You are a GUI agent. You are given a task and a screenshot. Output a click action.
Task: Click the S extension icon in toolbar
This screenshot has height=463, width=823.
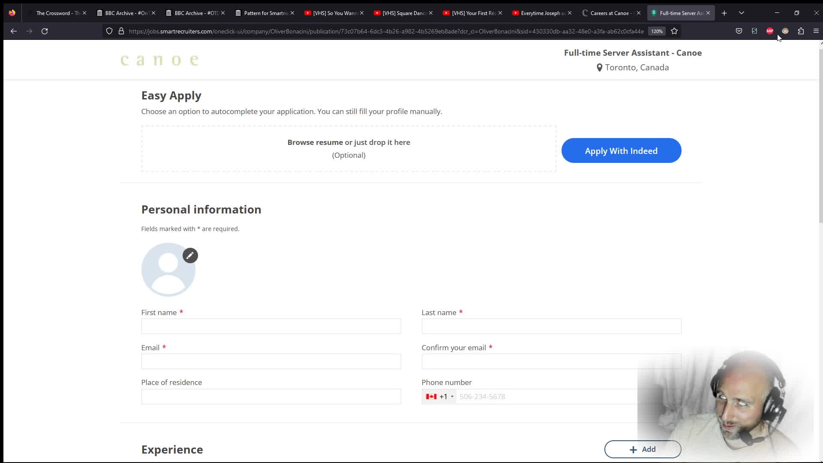754,31
